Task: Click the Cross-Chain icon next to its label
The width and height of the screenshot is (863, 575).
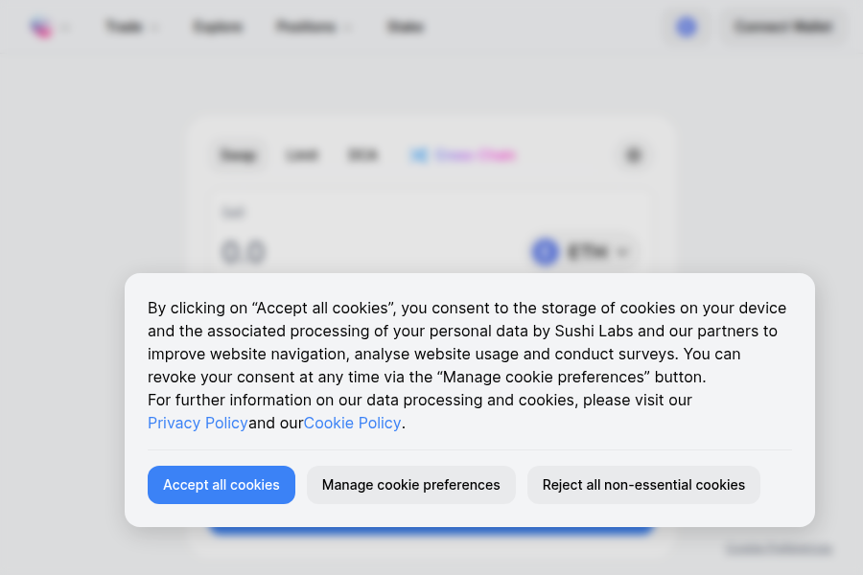Action: (x=419, y=154)
